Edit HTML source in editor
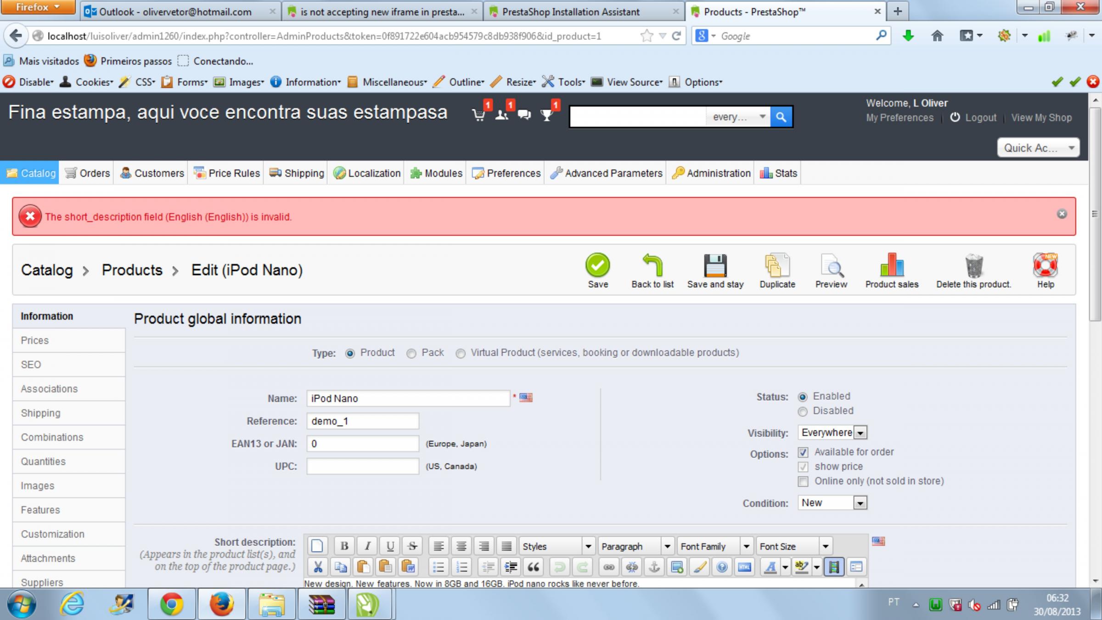This screenshot has height=620, width=1102. [744, 567]
